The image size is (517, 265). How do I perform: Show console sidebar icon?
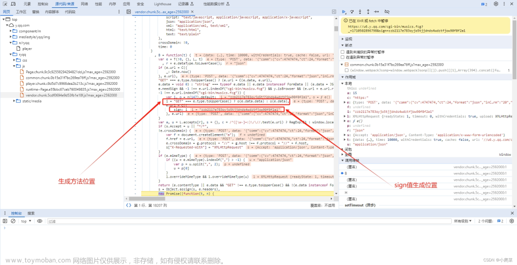click(5, 221)
